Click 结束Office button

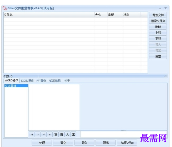pos(127,143)
